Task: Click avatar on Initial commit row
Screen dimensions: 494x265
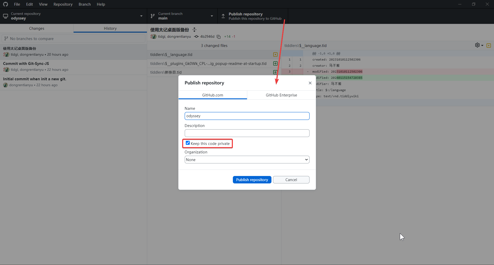Action: pos(5,85)
